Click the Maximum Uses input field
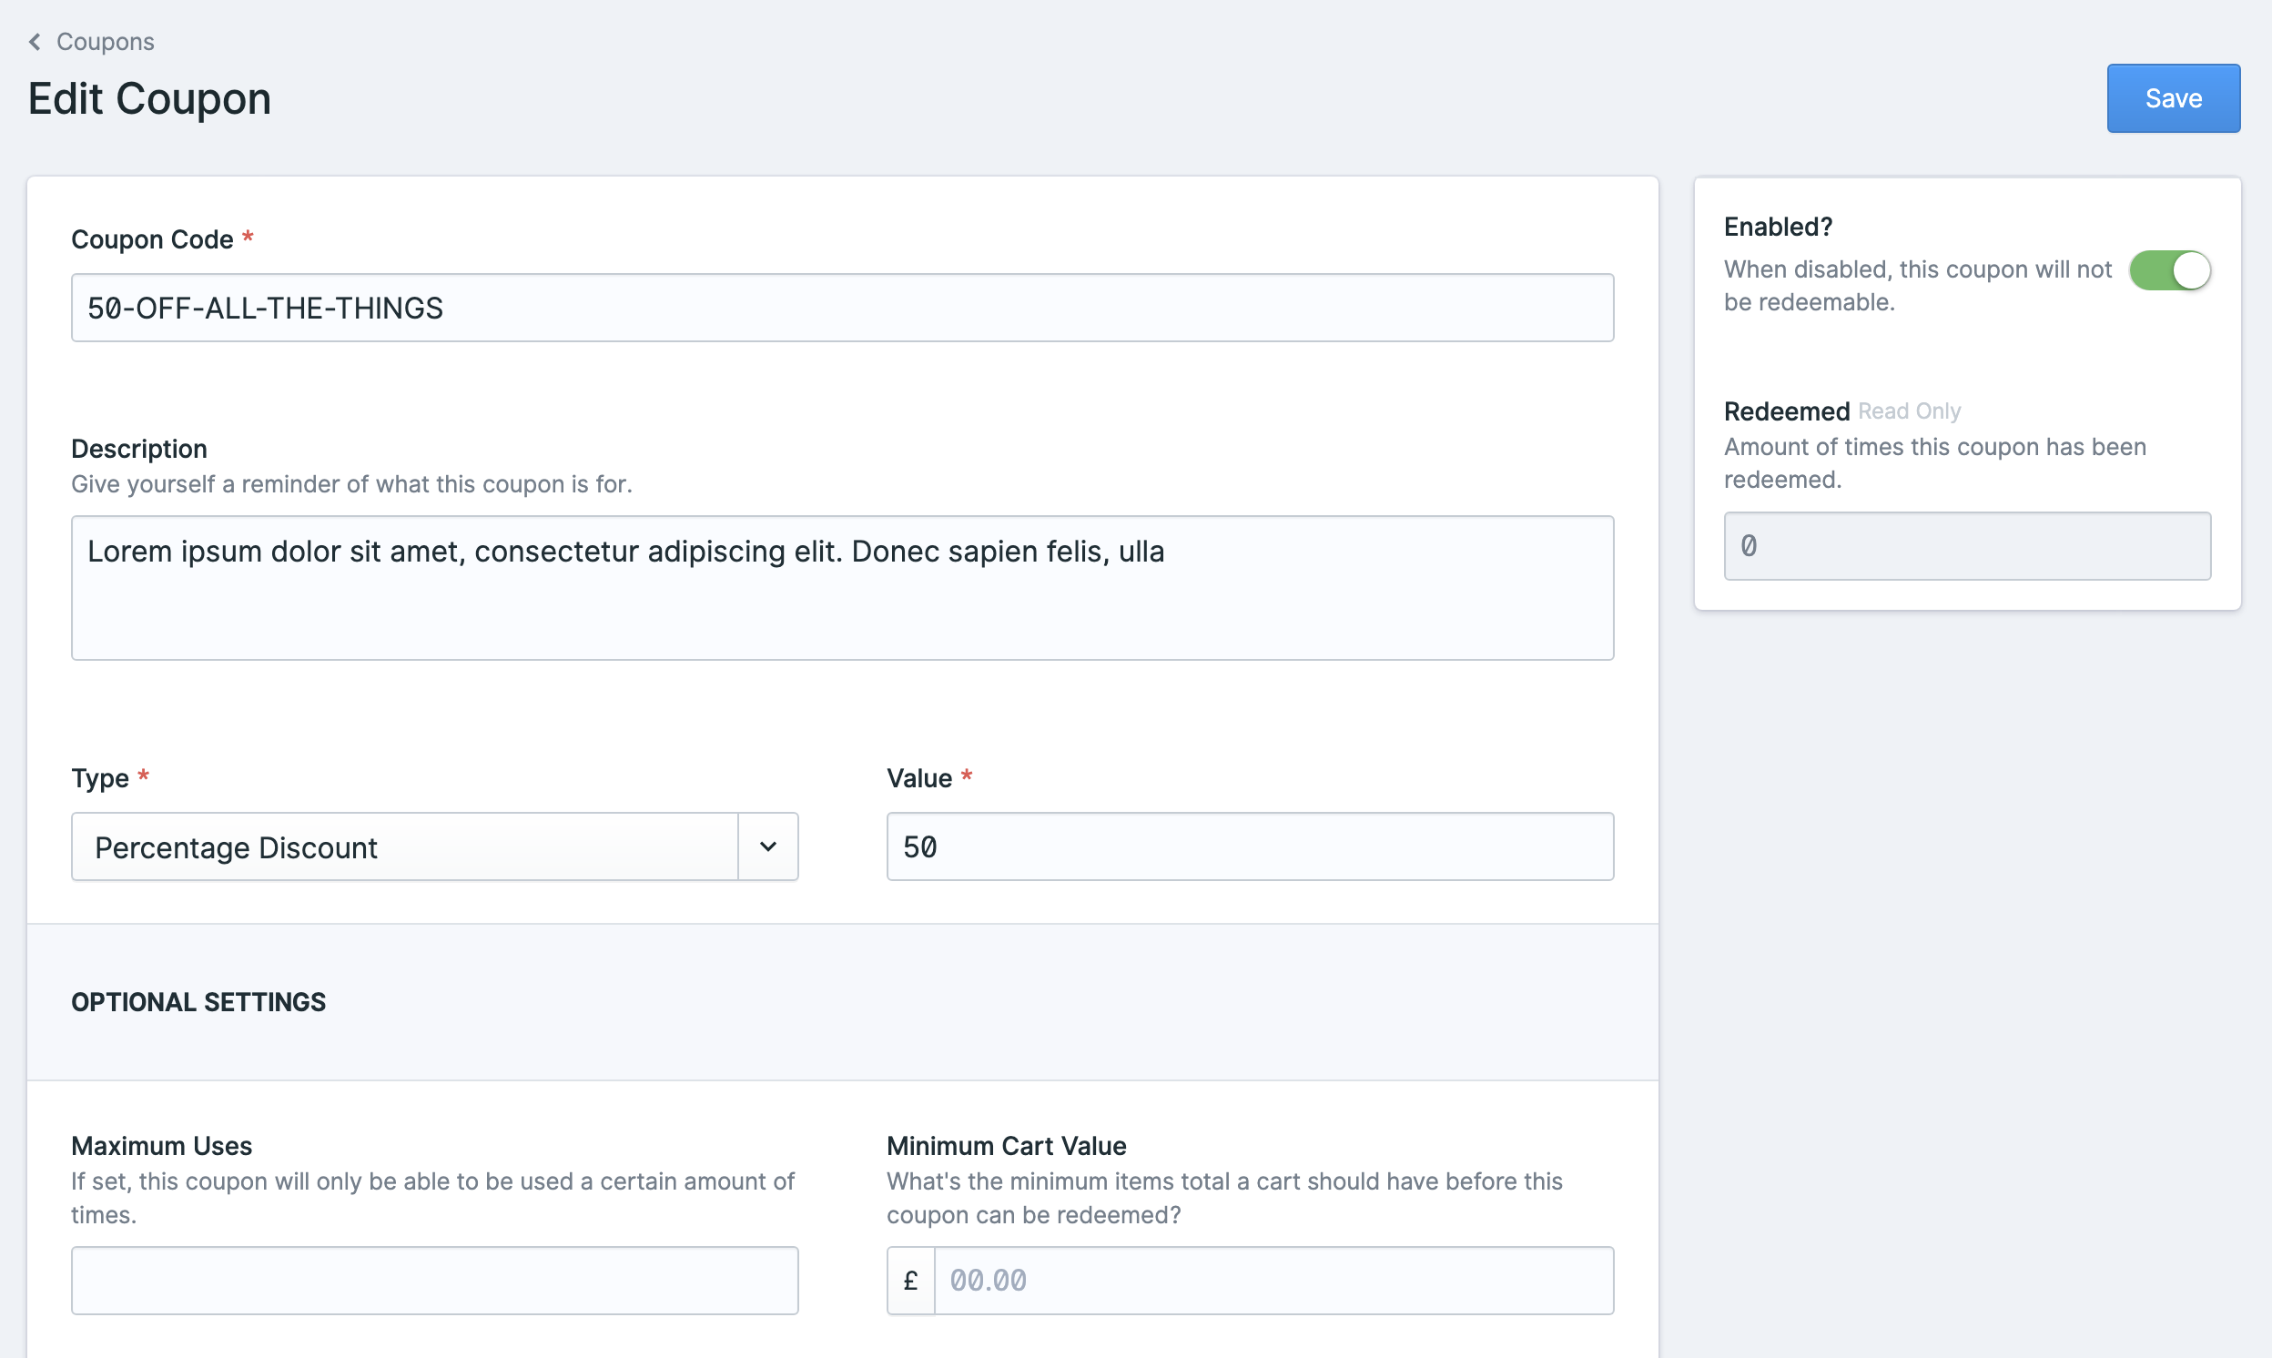2272x1358 pixels. point(434,1281)
